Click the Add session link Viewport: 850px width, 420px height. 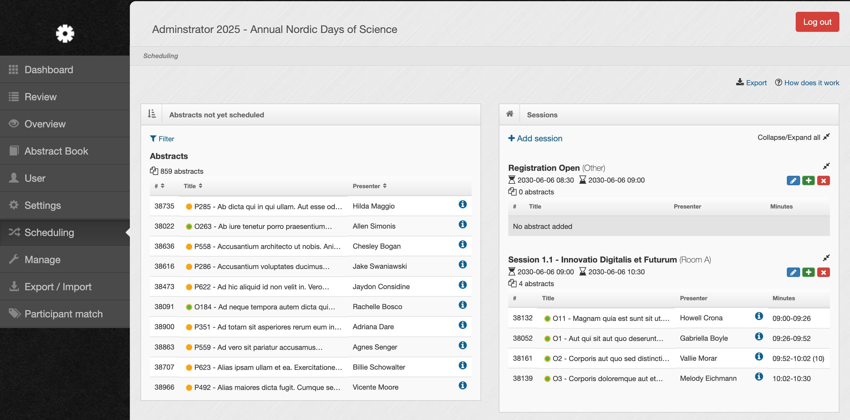click(535, 138)
